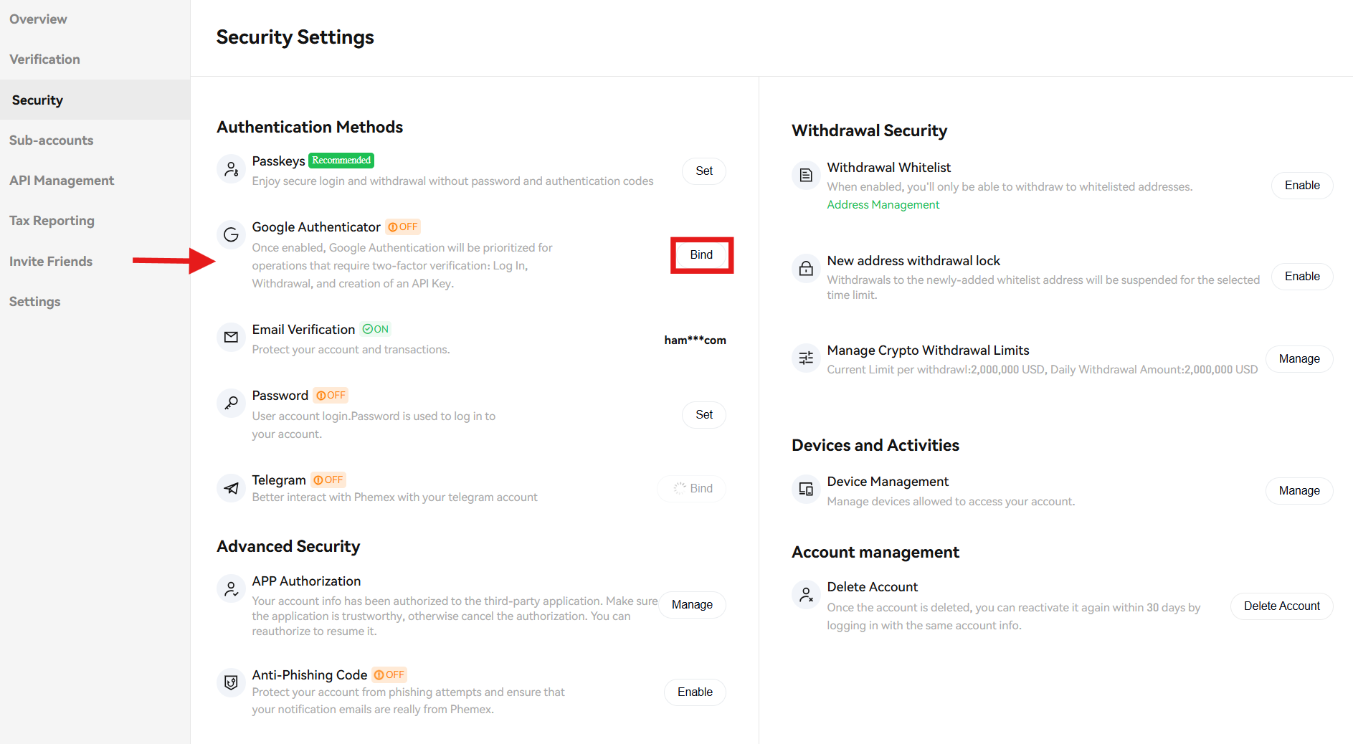Click the Email Verification envelope icon
The width and height of the screenshot is (1353, 744).
(x=231, y=337)
